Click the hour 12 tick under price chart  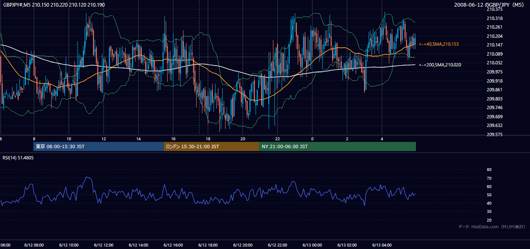[104, 139]
